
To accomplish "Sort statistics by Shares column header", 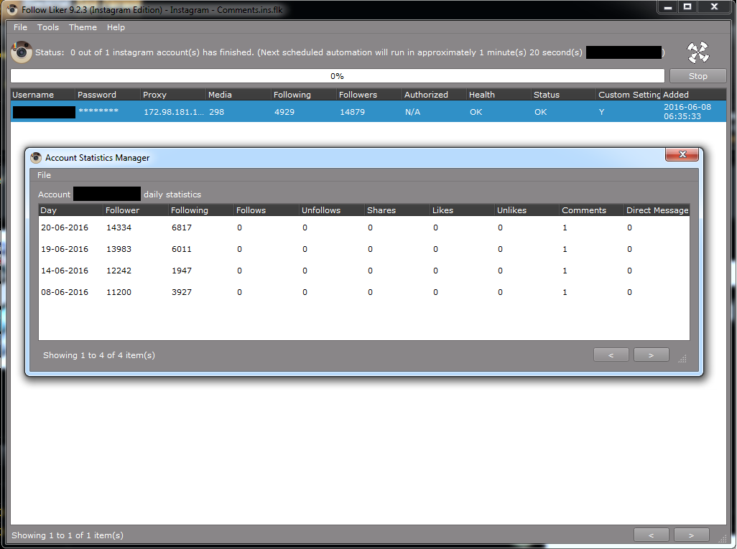I will coord(397,210).
